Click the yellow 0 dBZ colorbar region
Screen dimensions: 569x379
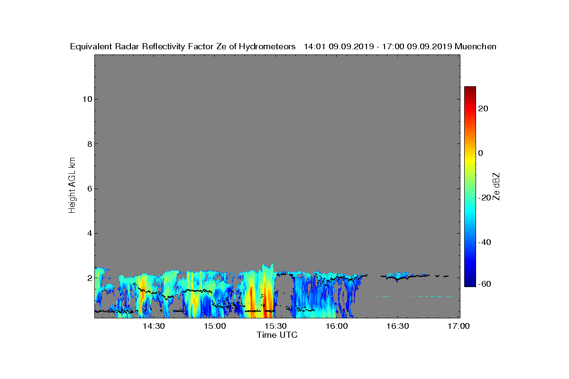[x=470, y=153]
